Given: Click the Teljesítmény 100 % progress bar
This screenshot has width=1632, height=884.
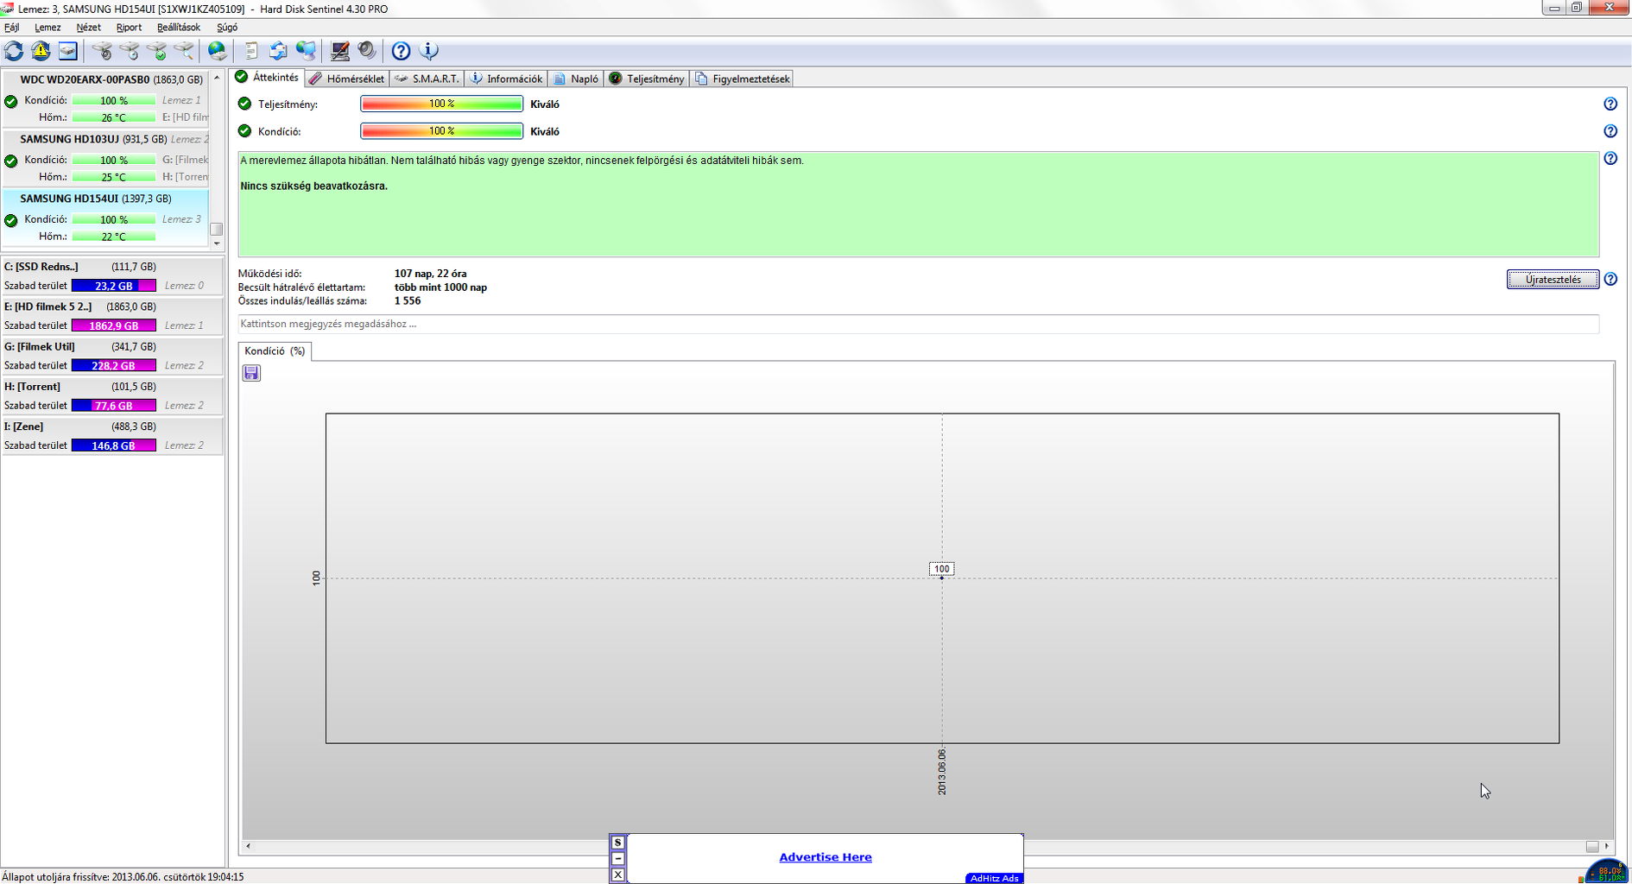Looking at the screenshot, I should [441, 104].
